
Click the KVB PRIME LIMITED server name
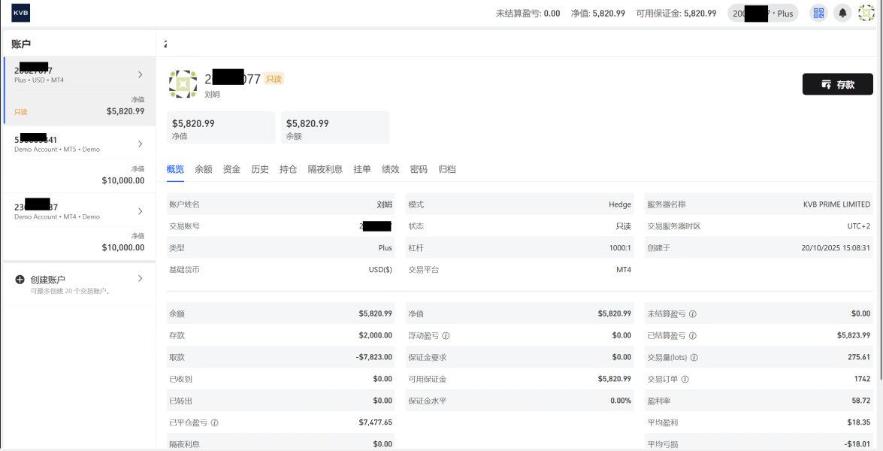836,204
